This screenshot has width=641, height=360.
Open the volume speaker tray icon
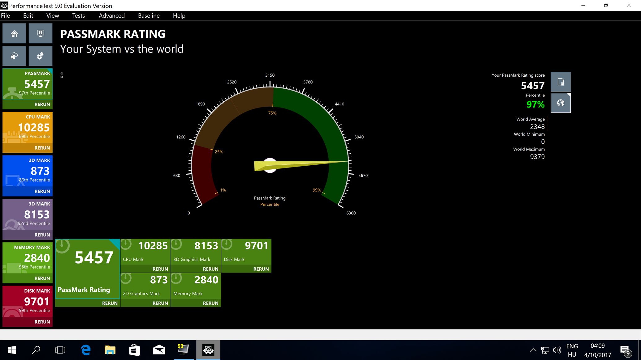click(x=557, y=350)
